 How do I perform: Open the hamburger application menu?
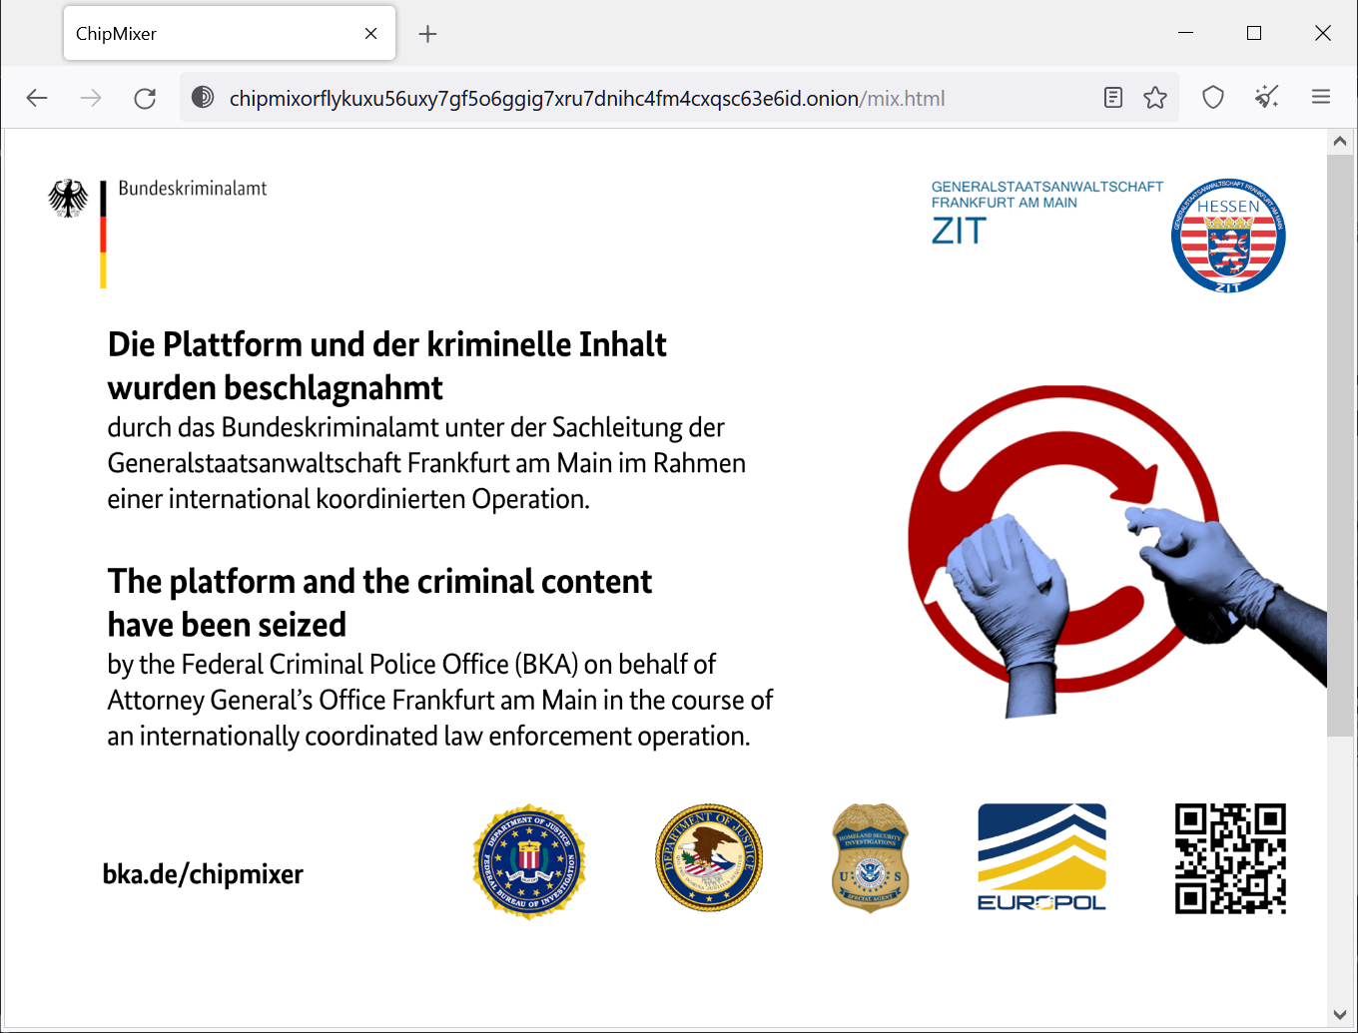1321,98
